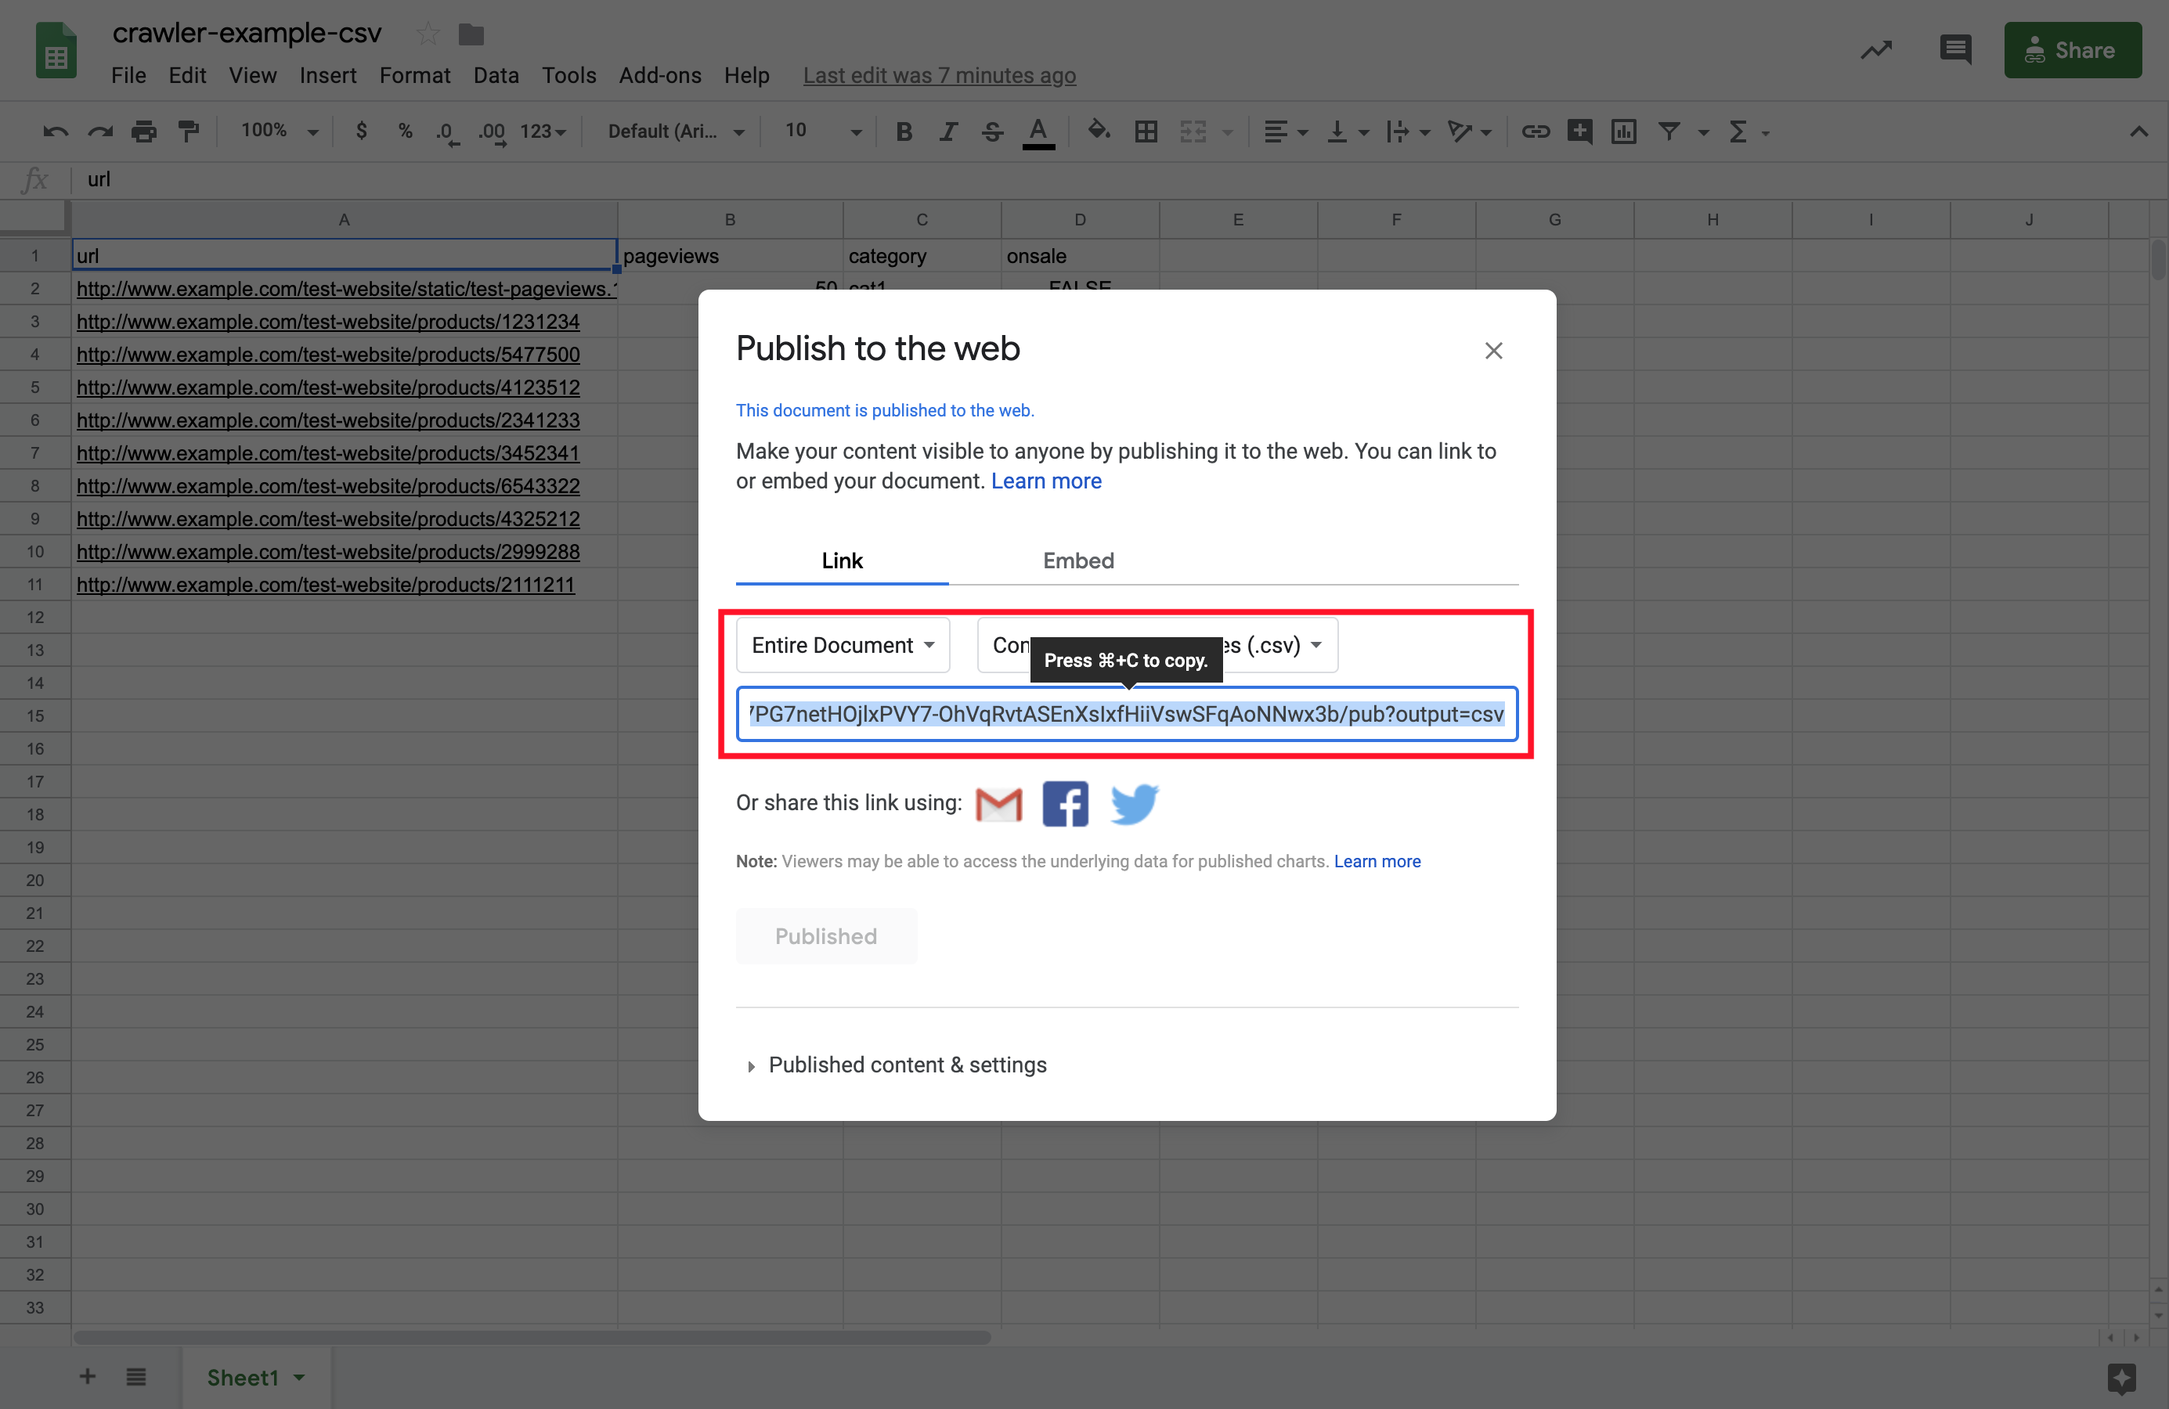Click the Merge cells icon

[1193, 132]
